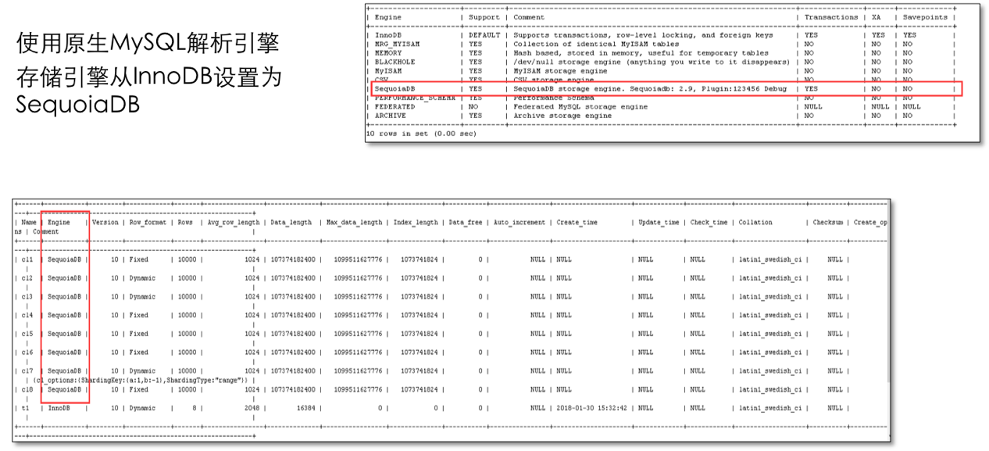
Task: Click table name 'cl8'
Action: tap(27, 389)
